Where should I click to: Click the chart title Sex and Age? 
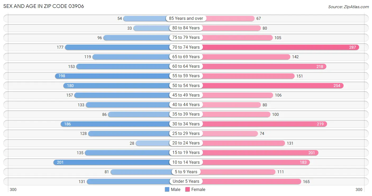[x=44, y=6]
